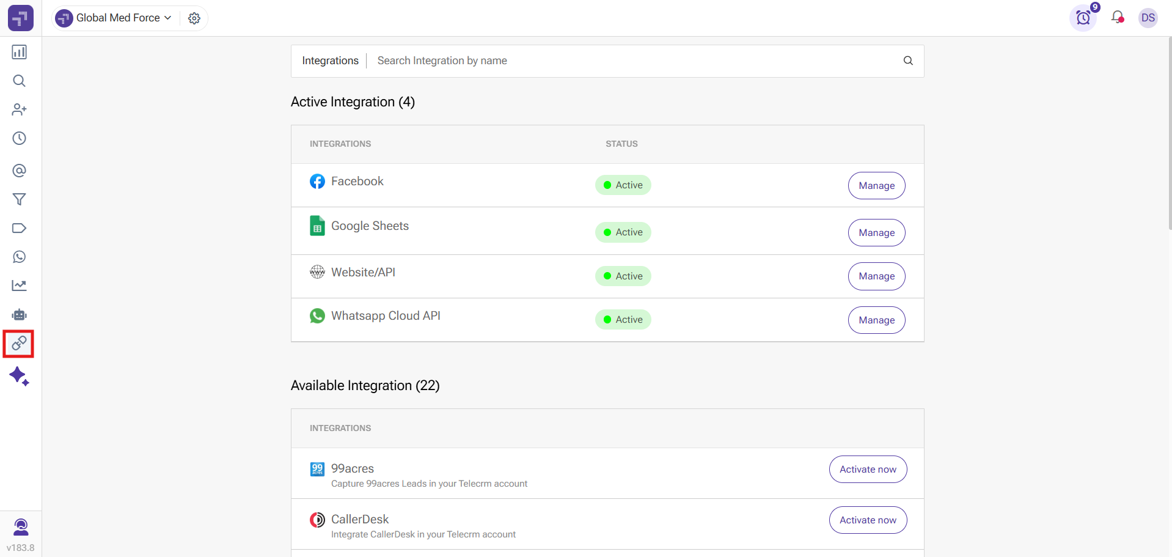Click the v183.8 version label
The height and width of the screenshot is (557, 1172).
[x=21, y=548]
